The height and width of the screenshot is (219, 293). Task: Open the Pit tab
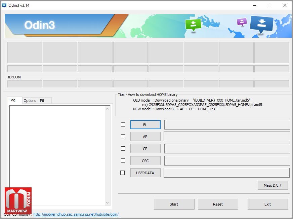[x=44, y=101]
